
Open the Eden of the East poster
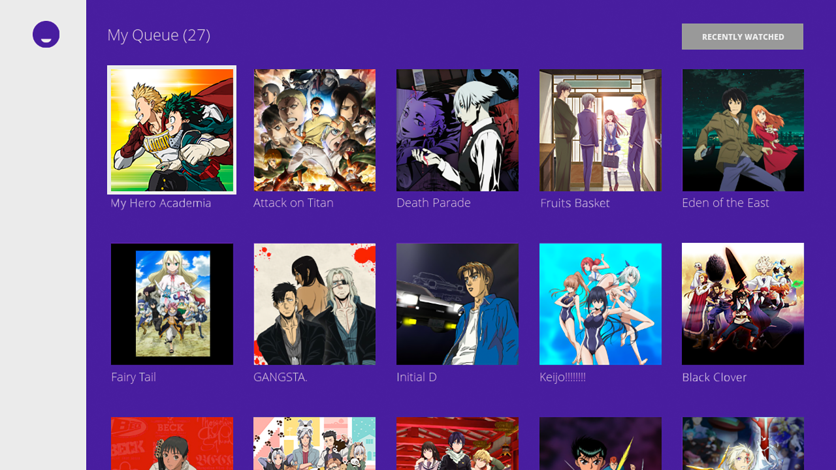(743, 130)
